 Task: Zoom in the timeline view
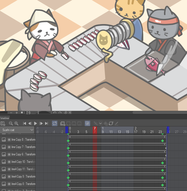pos(16,123)
